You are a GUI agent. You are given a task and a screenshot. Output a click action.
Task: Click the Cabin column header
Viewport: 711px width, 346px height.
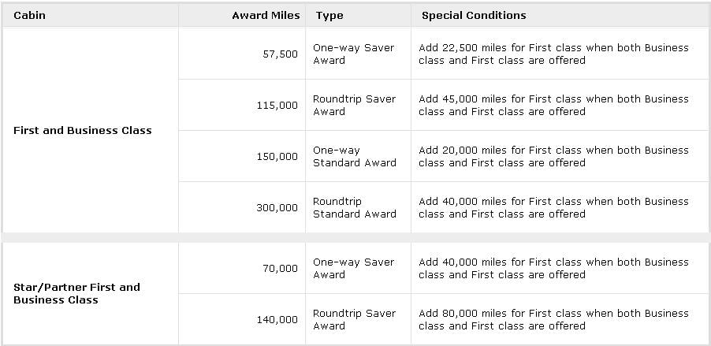click(x=29, y=16)
